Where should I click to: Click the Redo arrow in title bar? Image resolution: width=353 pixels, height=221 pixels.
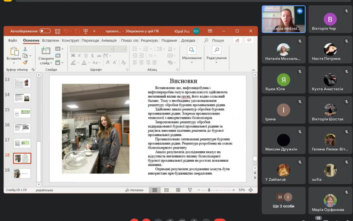pos(77,31)
